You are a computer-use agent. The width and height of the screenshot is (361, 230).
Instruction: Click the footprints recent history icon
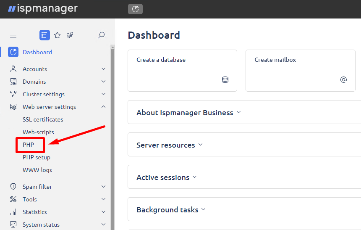coord(70,35)
